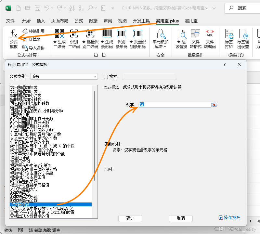Open Customize Quick Access Toolbar dropdown
The image size is (260, 234).
pyautogui.click(x=112, y=8)
